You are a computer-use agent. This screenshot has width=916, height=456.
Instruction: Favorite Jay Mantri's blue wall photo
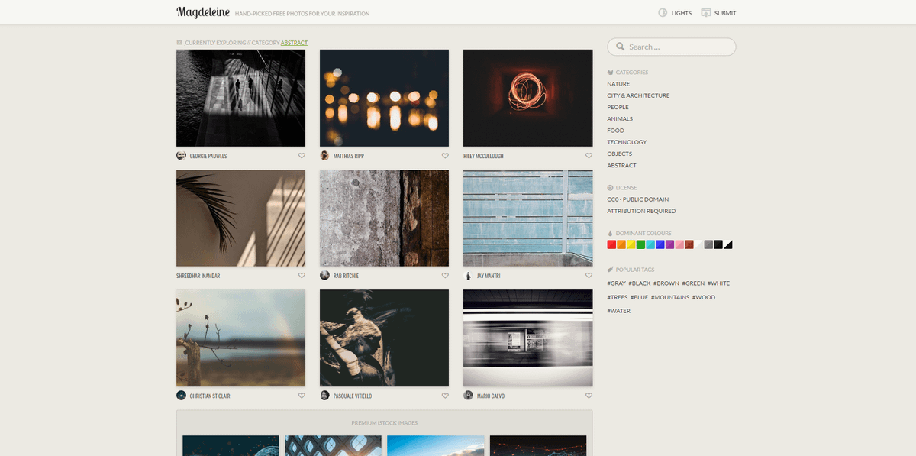click(589, 276)
